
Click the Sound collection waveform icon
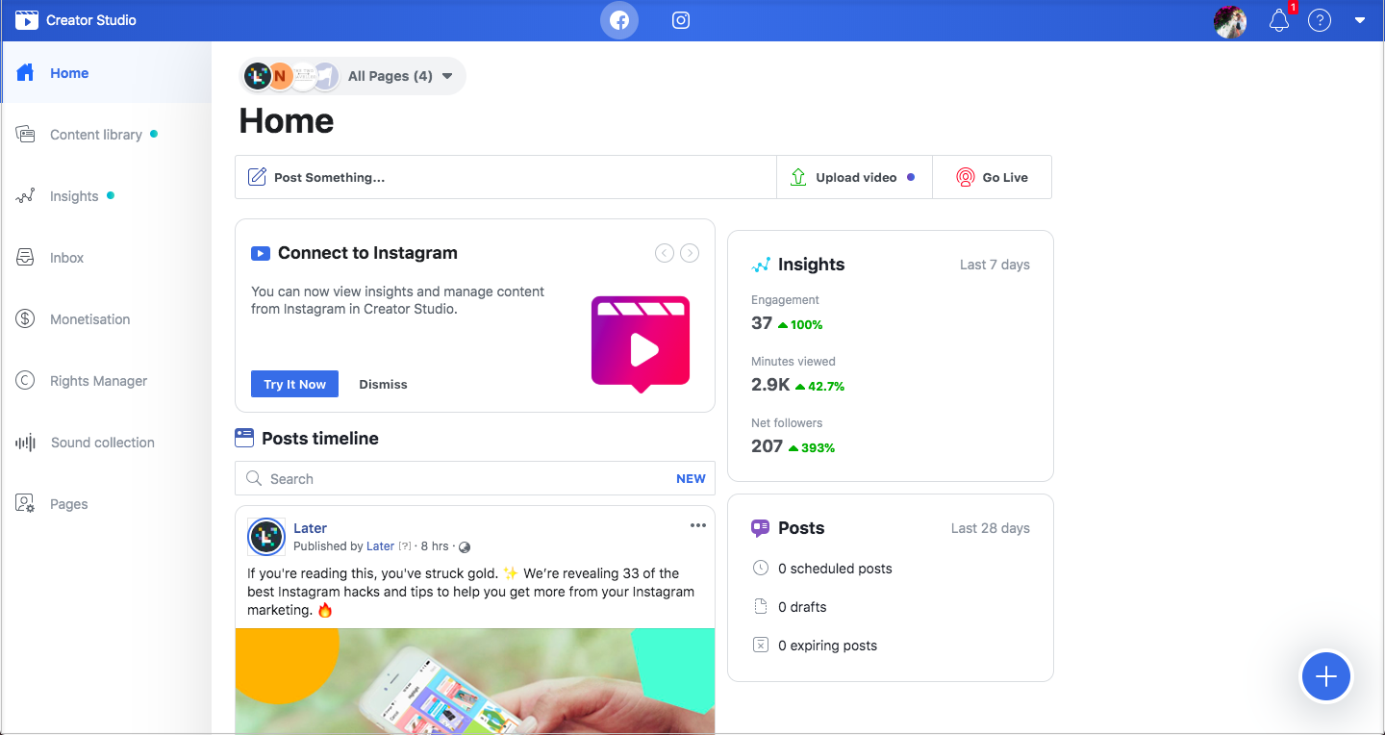pyautogui.click(x=25, y=443)
